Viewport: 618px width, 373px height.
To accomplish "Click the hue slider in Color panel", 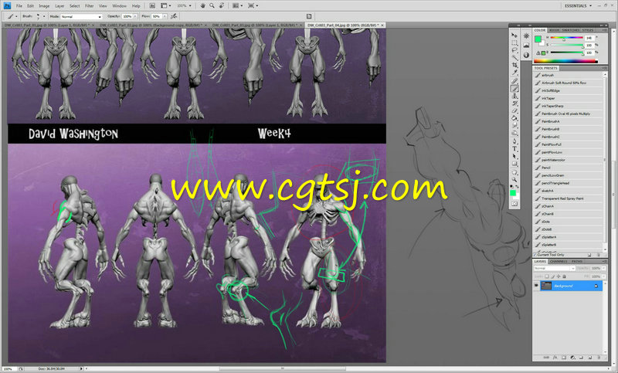I will pos(567,38).
